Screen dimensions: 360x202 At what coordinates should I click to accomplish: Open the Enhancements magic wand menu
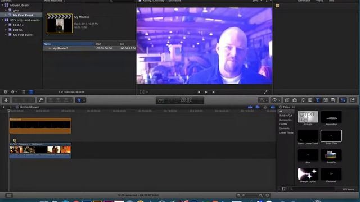pos(263,100)
